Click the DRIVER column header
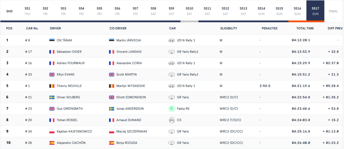The height and width of the screenshot is (149, 344). (55, 28)
